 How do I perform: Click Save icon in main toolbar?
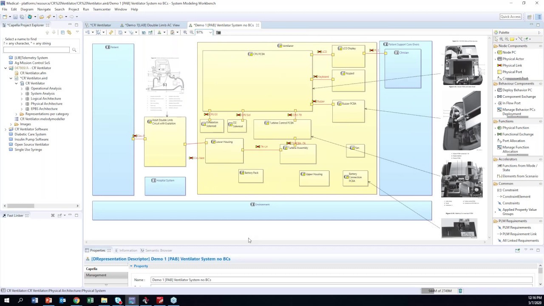tap(15, 17)
